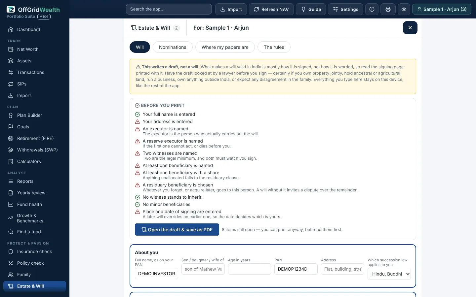Open Withdrawals (SWP) in sidebar
The width and height of the screenshot is (476, 297).
coord(35,150)
